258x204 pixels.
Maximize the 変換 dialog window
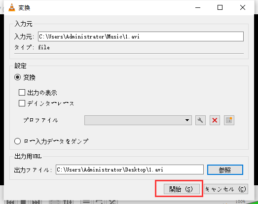[220, 7]
